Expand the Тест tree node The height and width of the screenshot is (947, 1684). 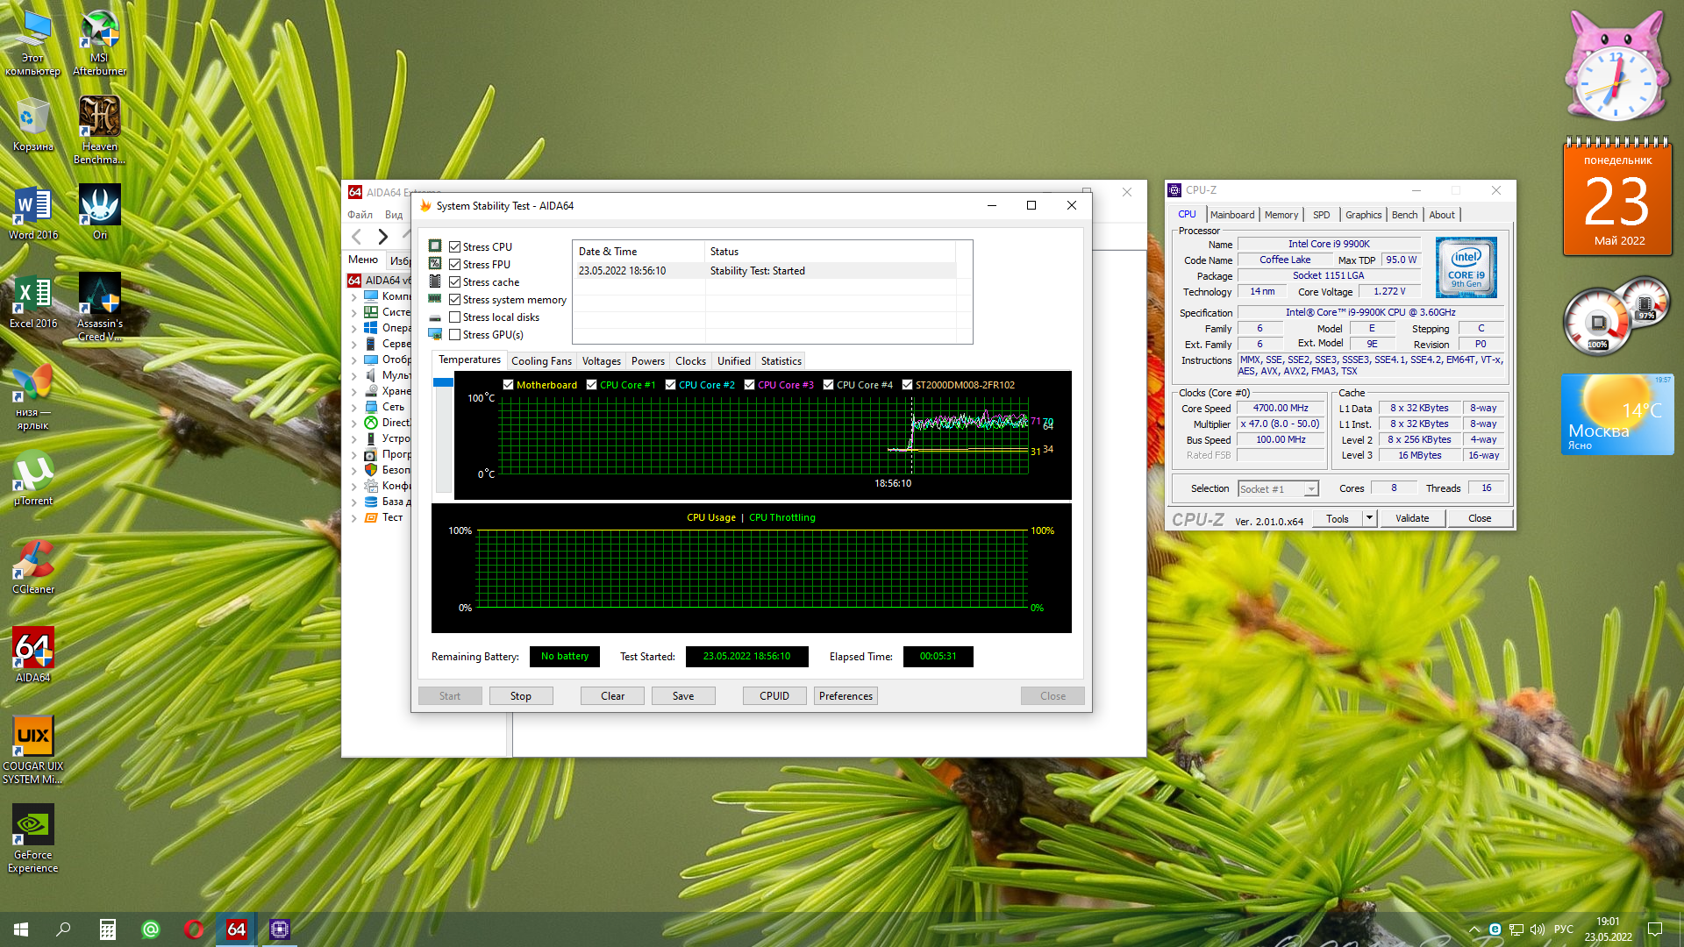pyautogui.click(x=353, y=518)
